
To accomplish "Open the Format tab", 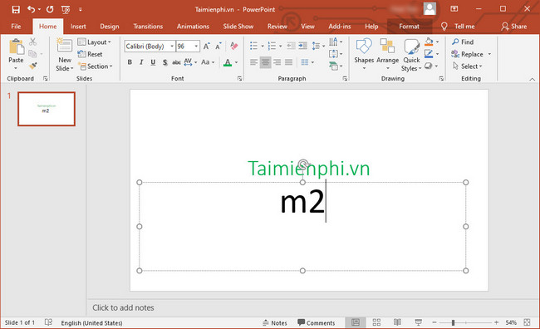I will coord(409,27).
